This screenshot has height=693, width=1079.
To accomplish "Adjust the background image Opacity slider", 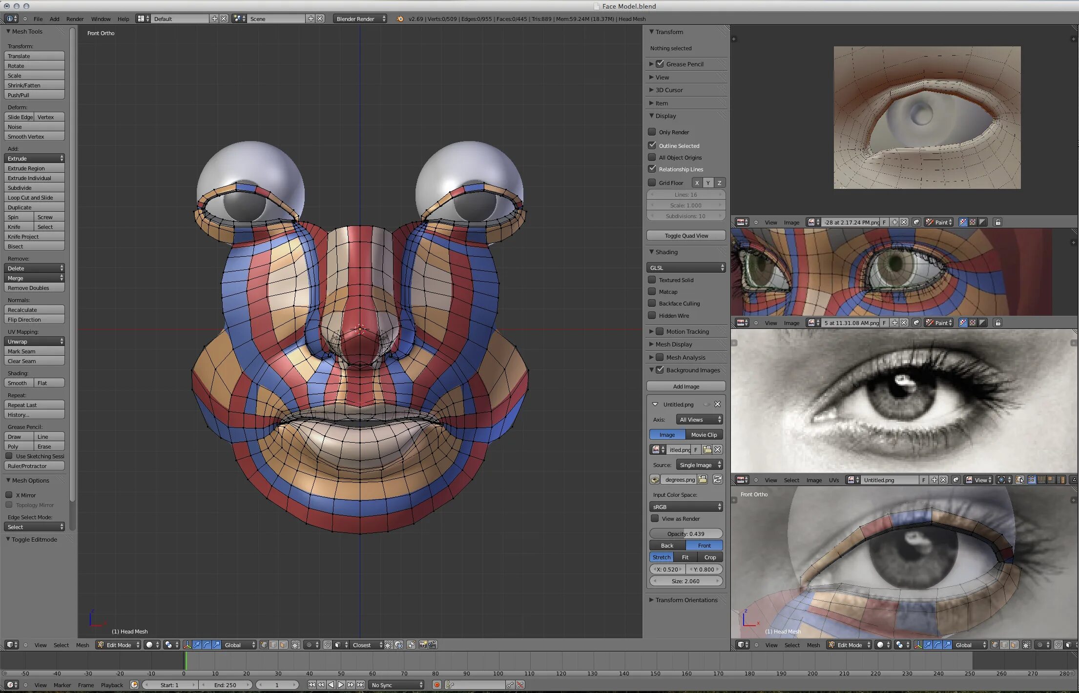I will click(x=685, y=533).
